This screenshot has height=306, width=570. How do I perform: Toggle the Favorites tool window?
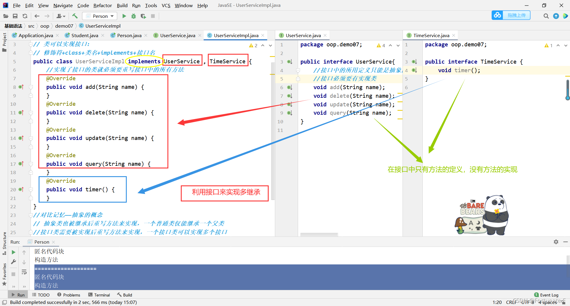(x=4, y=275)
